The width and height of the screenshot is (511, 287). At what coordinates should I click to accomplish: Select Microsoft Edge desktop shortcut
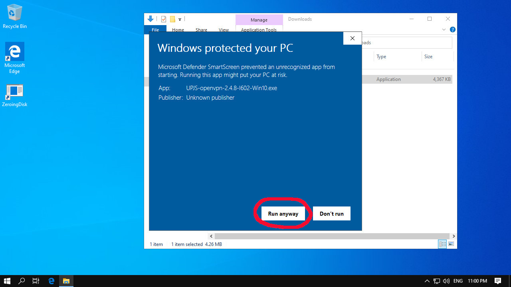tap(15, 58)
